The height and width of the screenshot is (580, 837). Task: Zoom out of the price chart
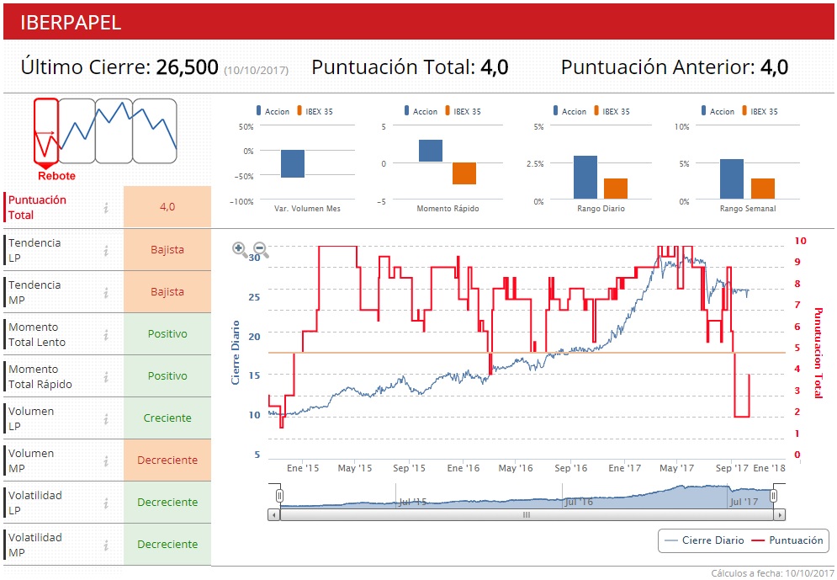pyautogui.click(x=261, y=248)
